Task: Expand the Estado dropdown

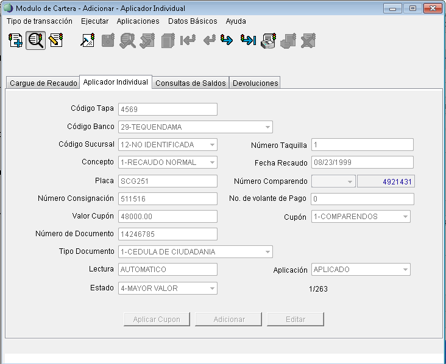Action: pos(212,289)
